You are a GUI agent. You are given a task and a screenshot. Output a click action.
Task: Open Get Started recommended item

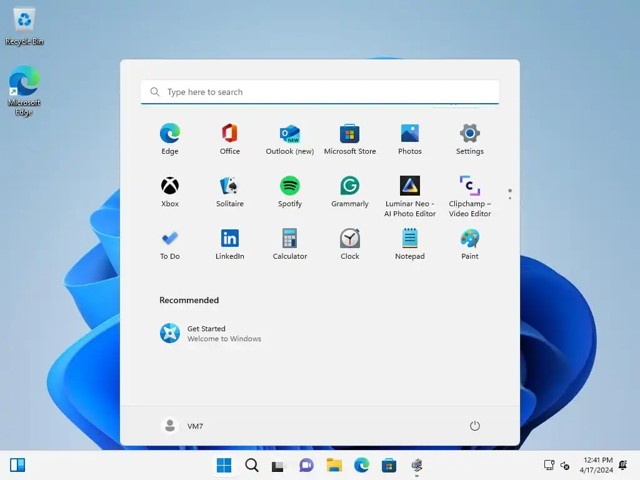click(211, 334)
